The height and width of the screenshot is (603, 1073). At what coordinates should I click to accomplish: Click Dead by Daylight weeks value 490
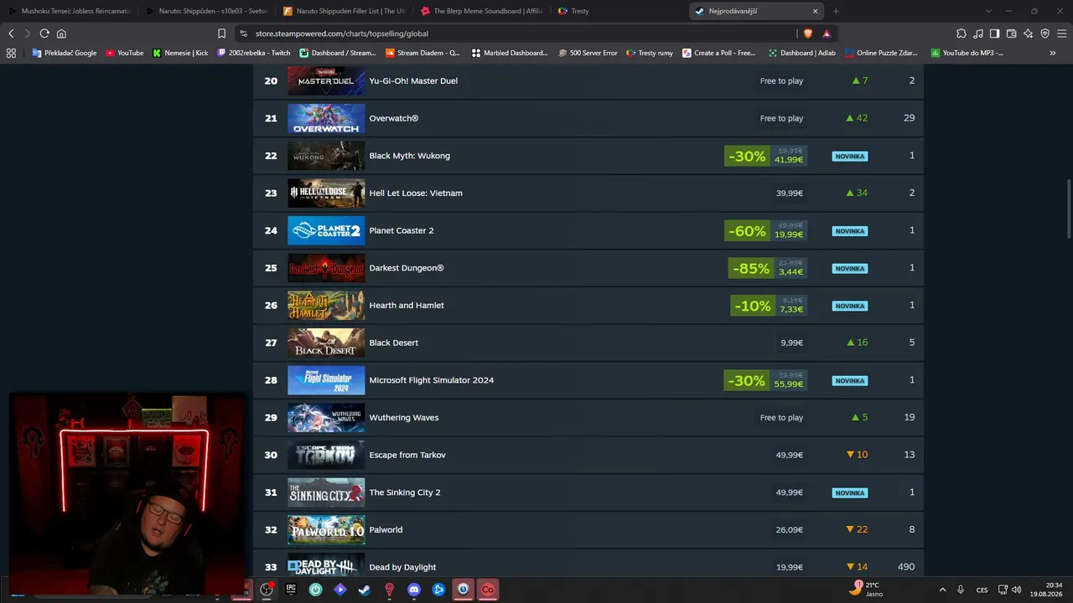point(906,567)
